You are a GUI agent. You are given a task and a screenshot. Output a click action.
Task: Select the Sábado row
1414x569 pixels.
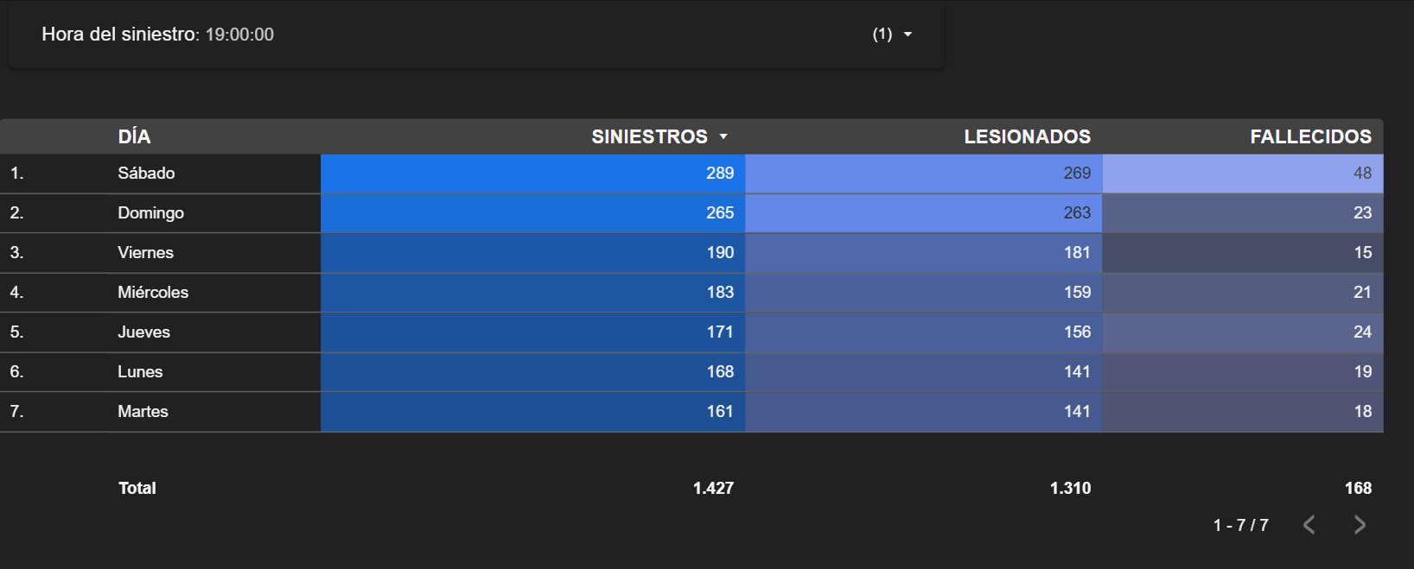click(x=691, y=174)
